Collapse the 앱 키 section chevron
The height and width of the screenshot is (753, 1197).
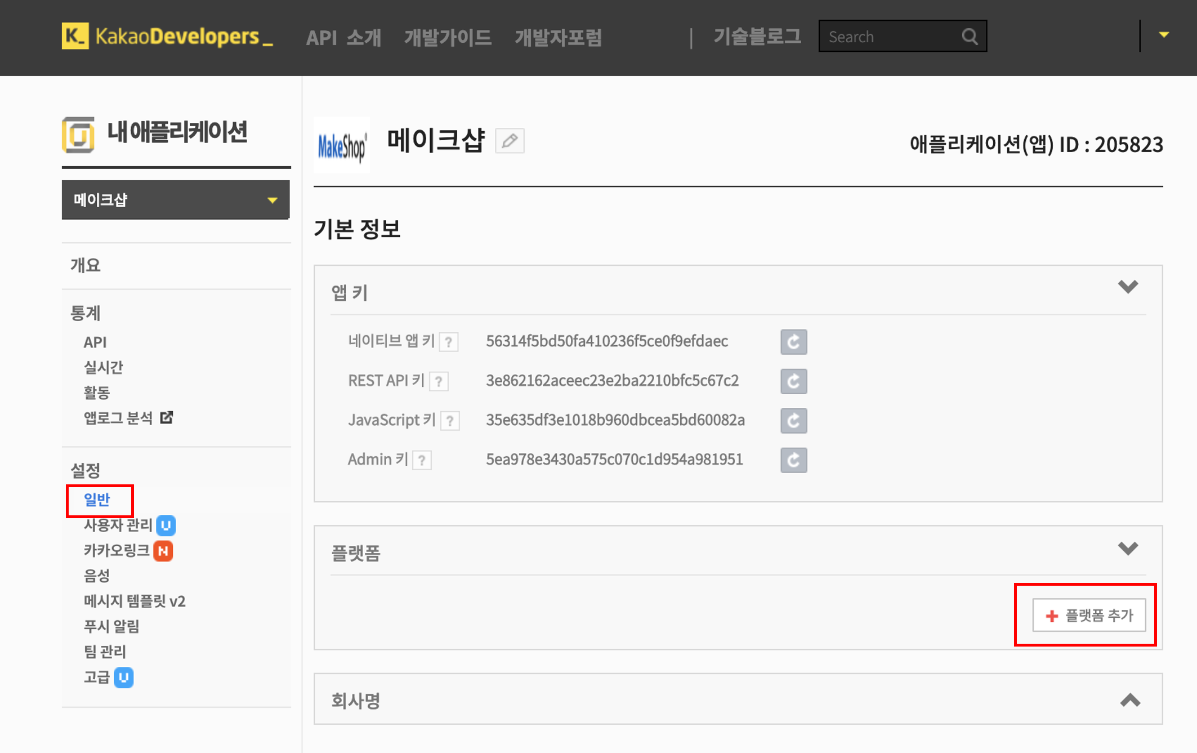[1128, 287]
